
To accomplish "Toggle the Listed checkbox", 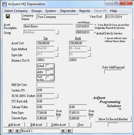I will coord(47,66).
